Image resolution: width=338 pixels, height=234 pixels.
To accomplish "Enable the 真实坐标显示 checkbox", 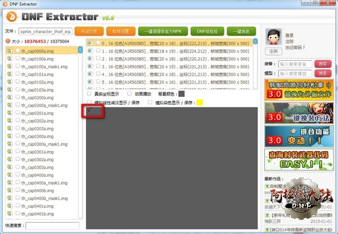I will (x=89, y=93).
